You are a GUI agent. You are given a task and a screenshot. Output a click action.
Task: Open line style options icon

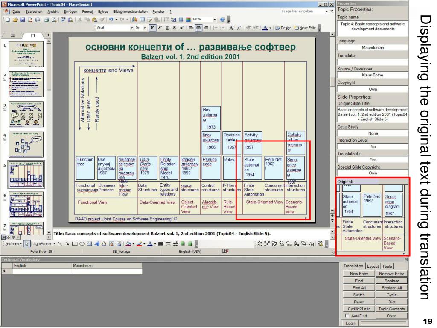160,244
